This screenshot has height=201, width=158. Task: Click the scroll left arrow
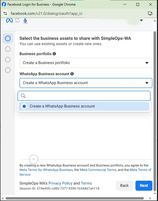coord(3,198)
